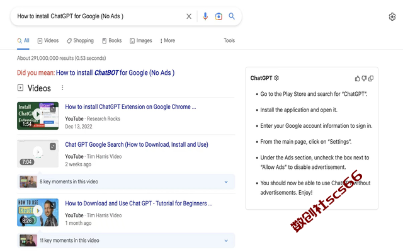Open ChatGPT panel settings gear
The image size is (403, 252).
click(x=276, y=78)
